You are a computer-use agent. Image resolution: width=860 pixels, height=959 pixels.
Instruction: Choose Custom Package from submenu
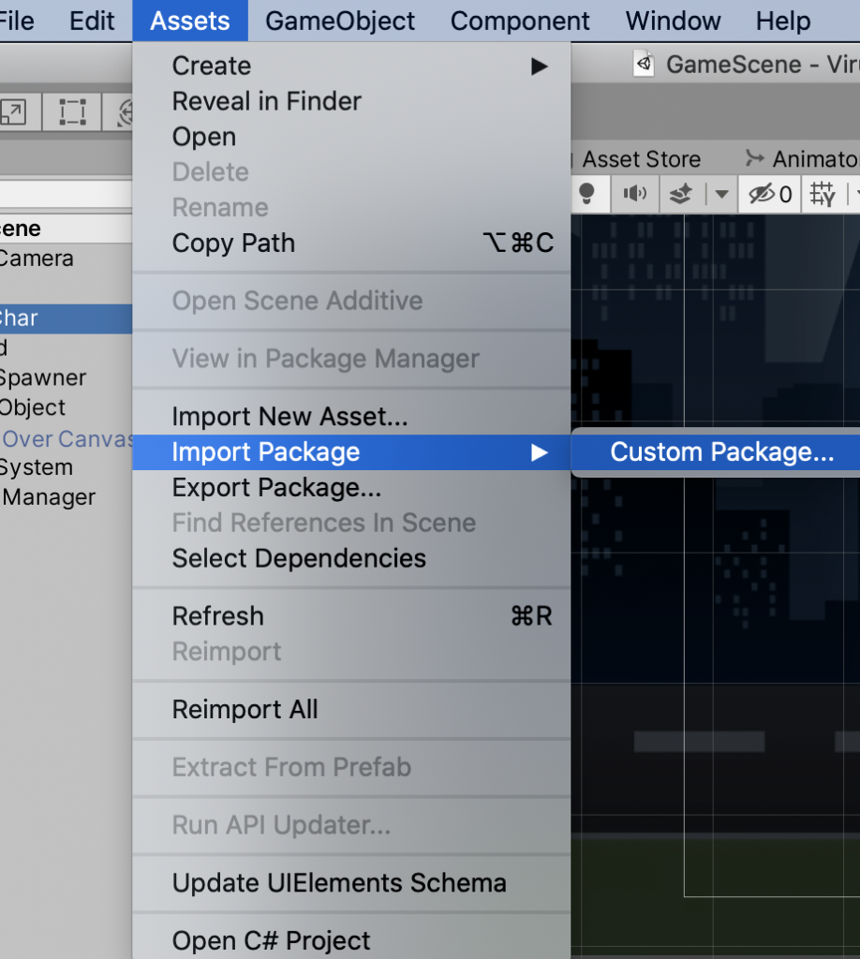point(721,452)
